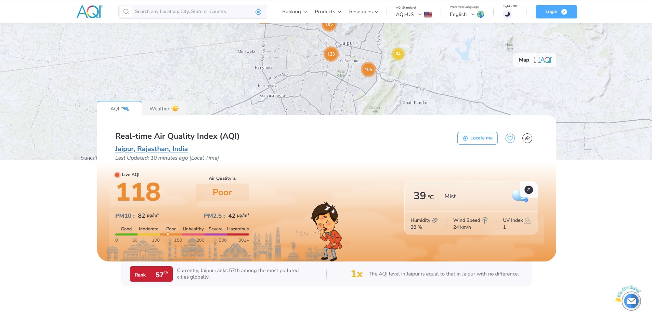Expand the Ranking dropdown menu
The image size is (652, 323).
[x=294, y=12]
